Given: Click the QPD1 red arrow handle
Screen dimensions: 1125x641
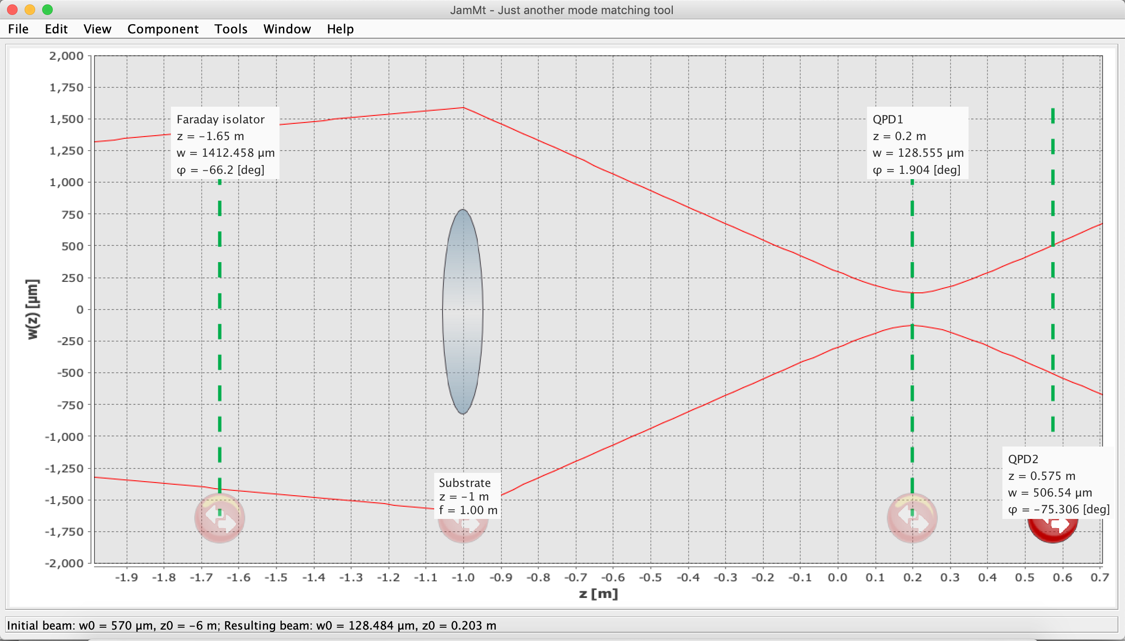Looking at the screenshot, I should [912, 519].
